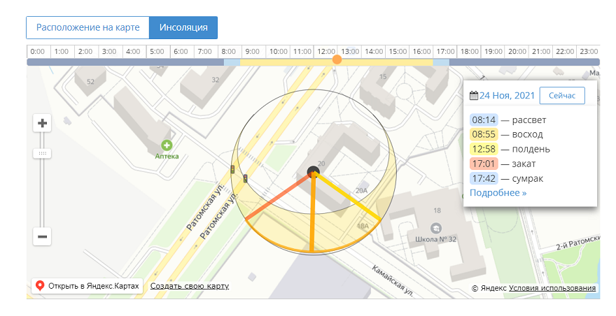
Task: Click the 6:00 mark on the timeline
Action: coord(181,52)
